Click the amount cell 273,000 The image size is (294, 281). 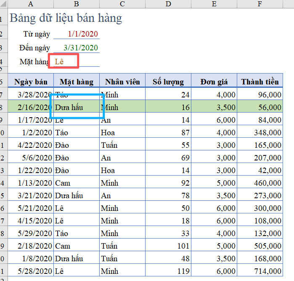[x=260, y=195]
